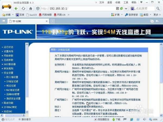This screenshot has height=122, width=163.
Task: Click the browser back arrow button
Action: click(16, 9)
